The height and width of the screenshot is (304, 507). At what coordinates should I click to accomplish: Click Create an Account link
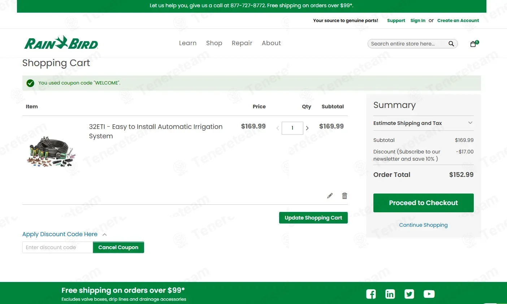(x=458, y=21)
